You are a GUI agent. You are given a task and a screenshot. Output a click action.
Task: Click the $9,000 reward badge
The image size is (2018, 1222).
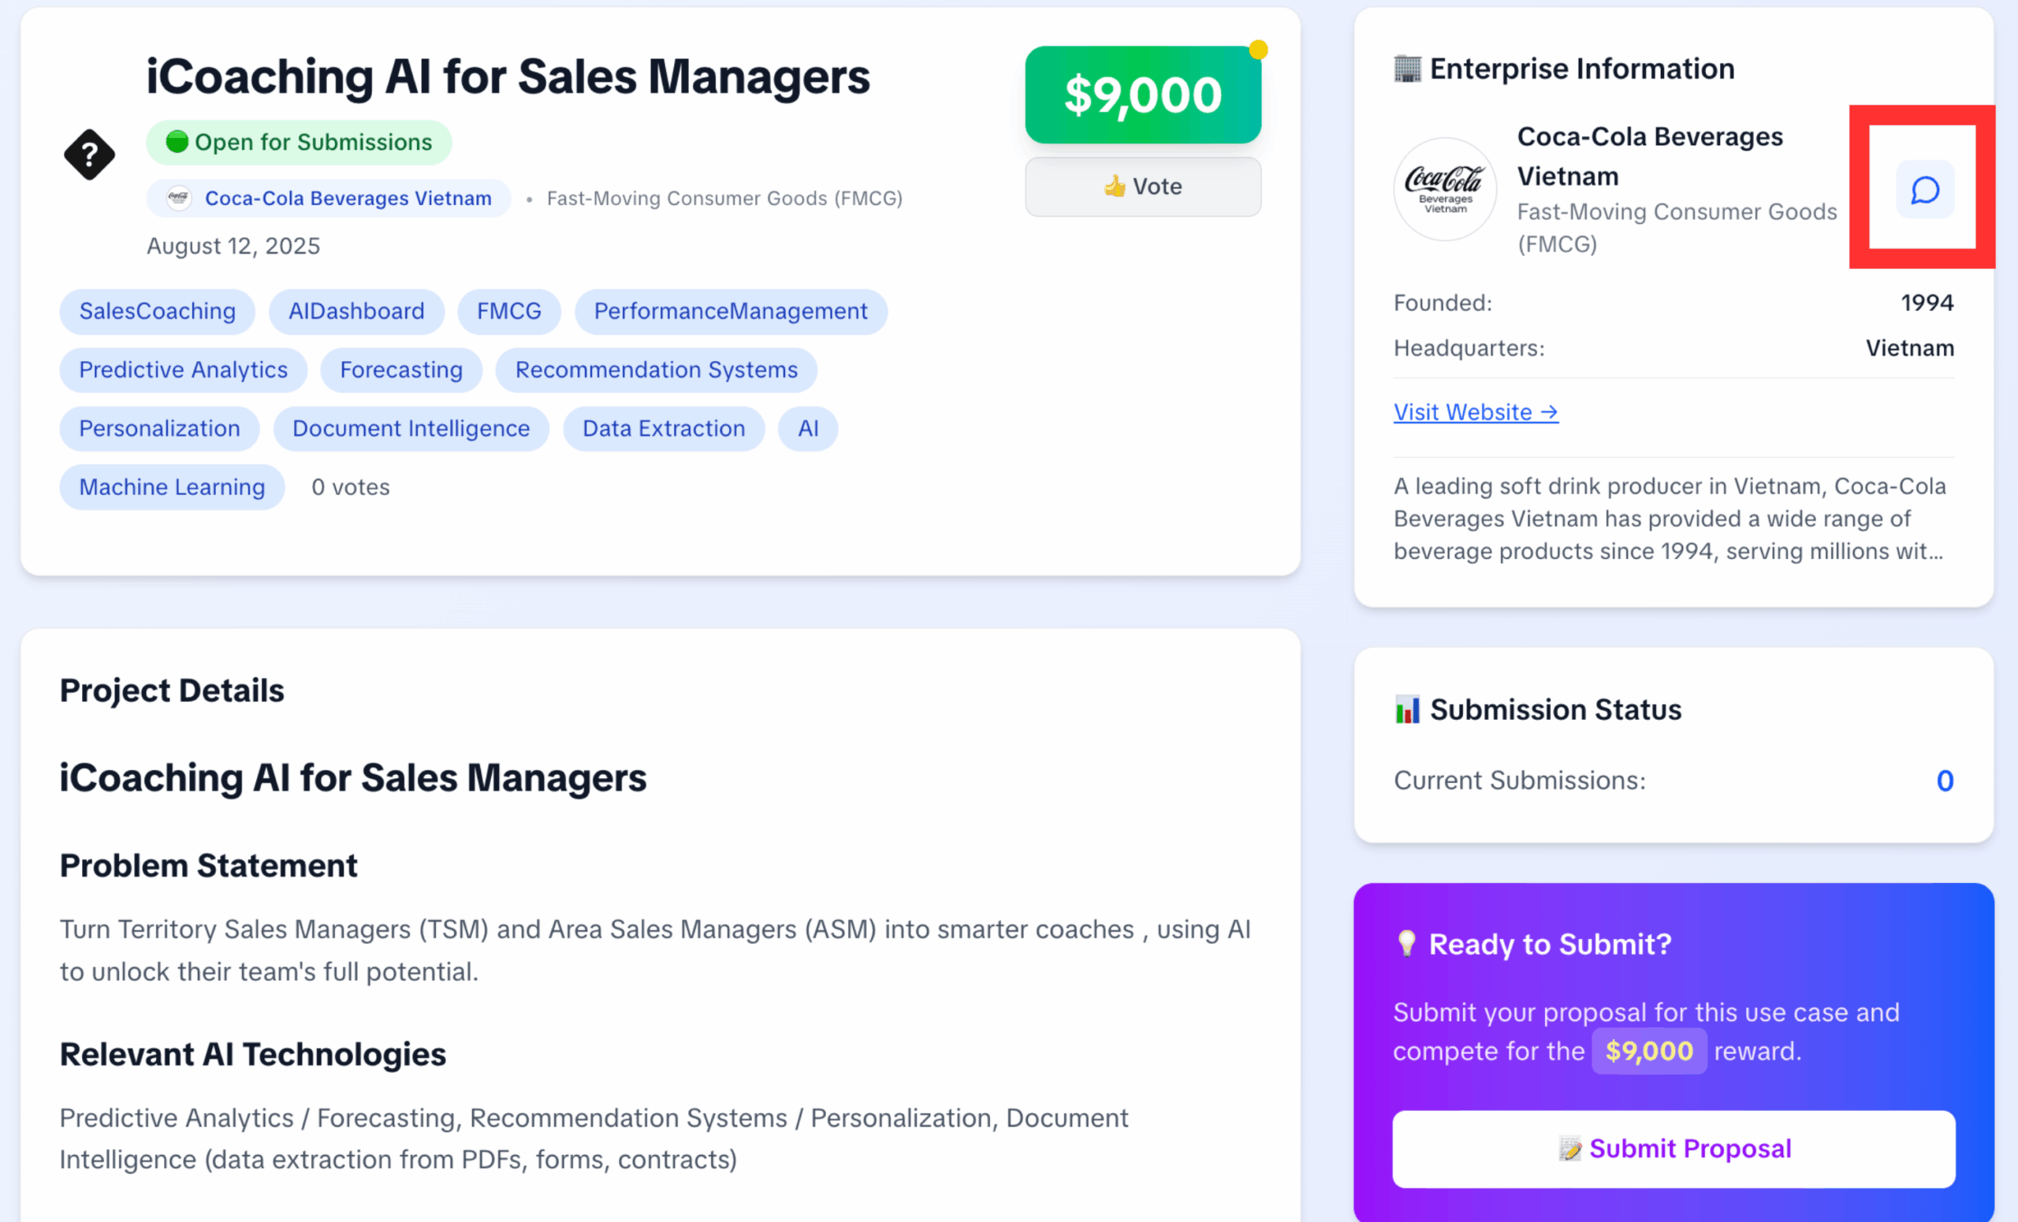point(1142,95)
